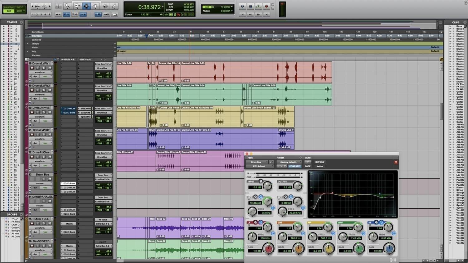Click the SAFE automation button
The image size is (468, 263).
308,166
